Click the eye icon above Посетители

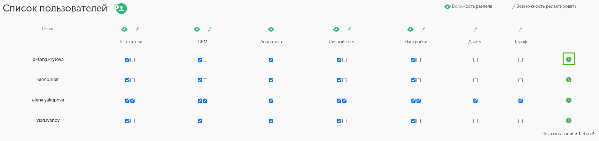click(x=124, y=29)
